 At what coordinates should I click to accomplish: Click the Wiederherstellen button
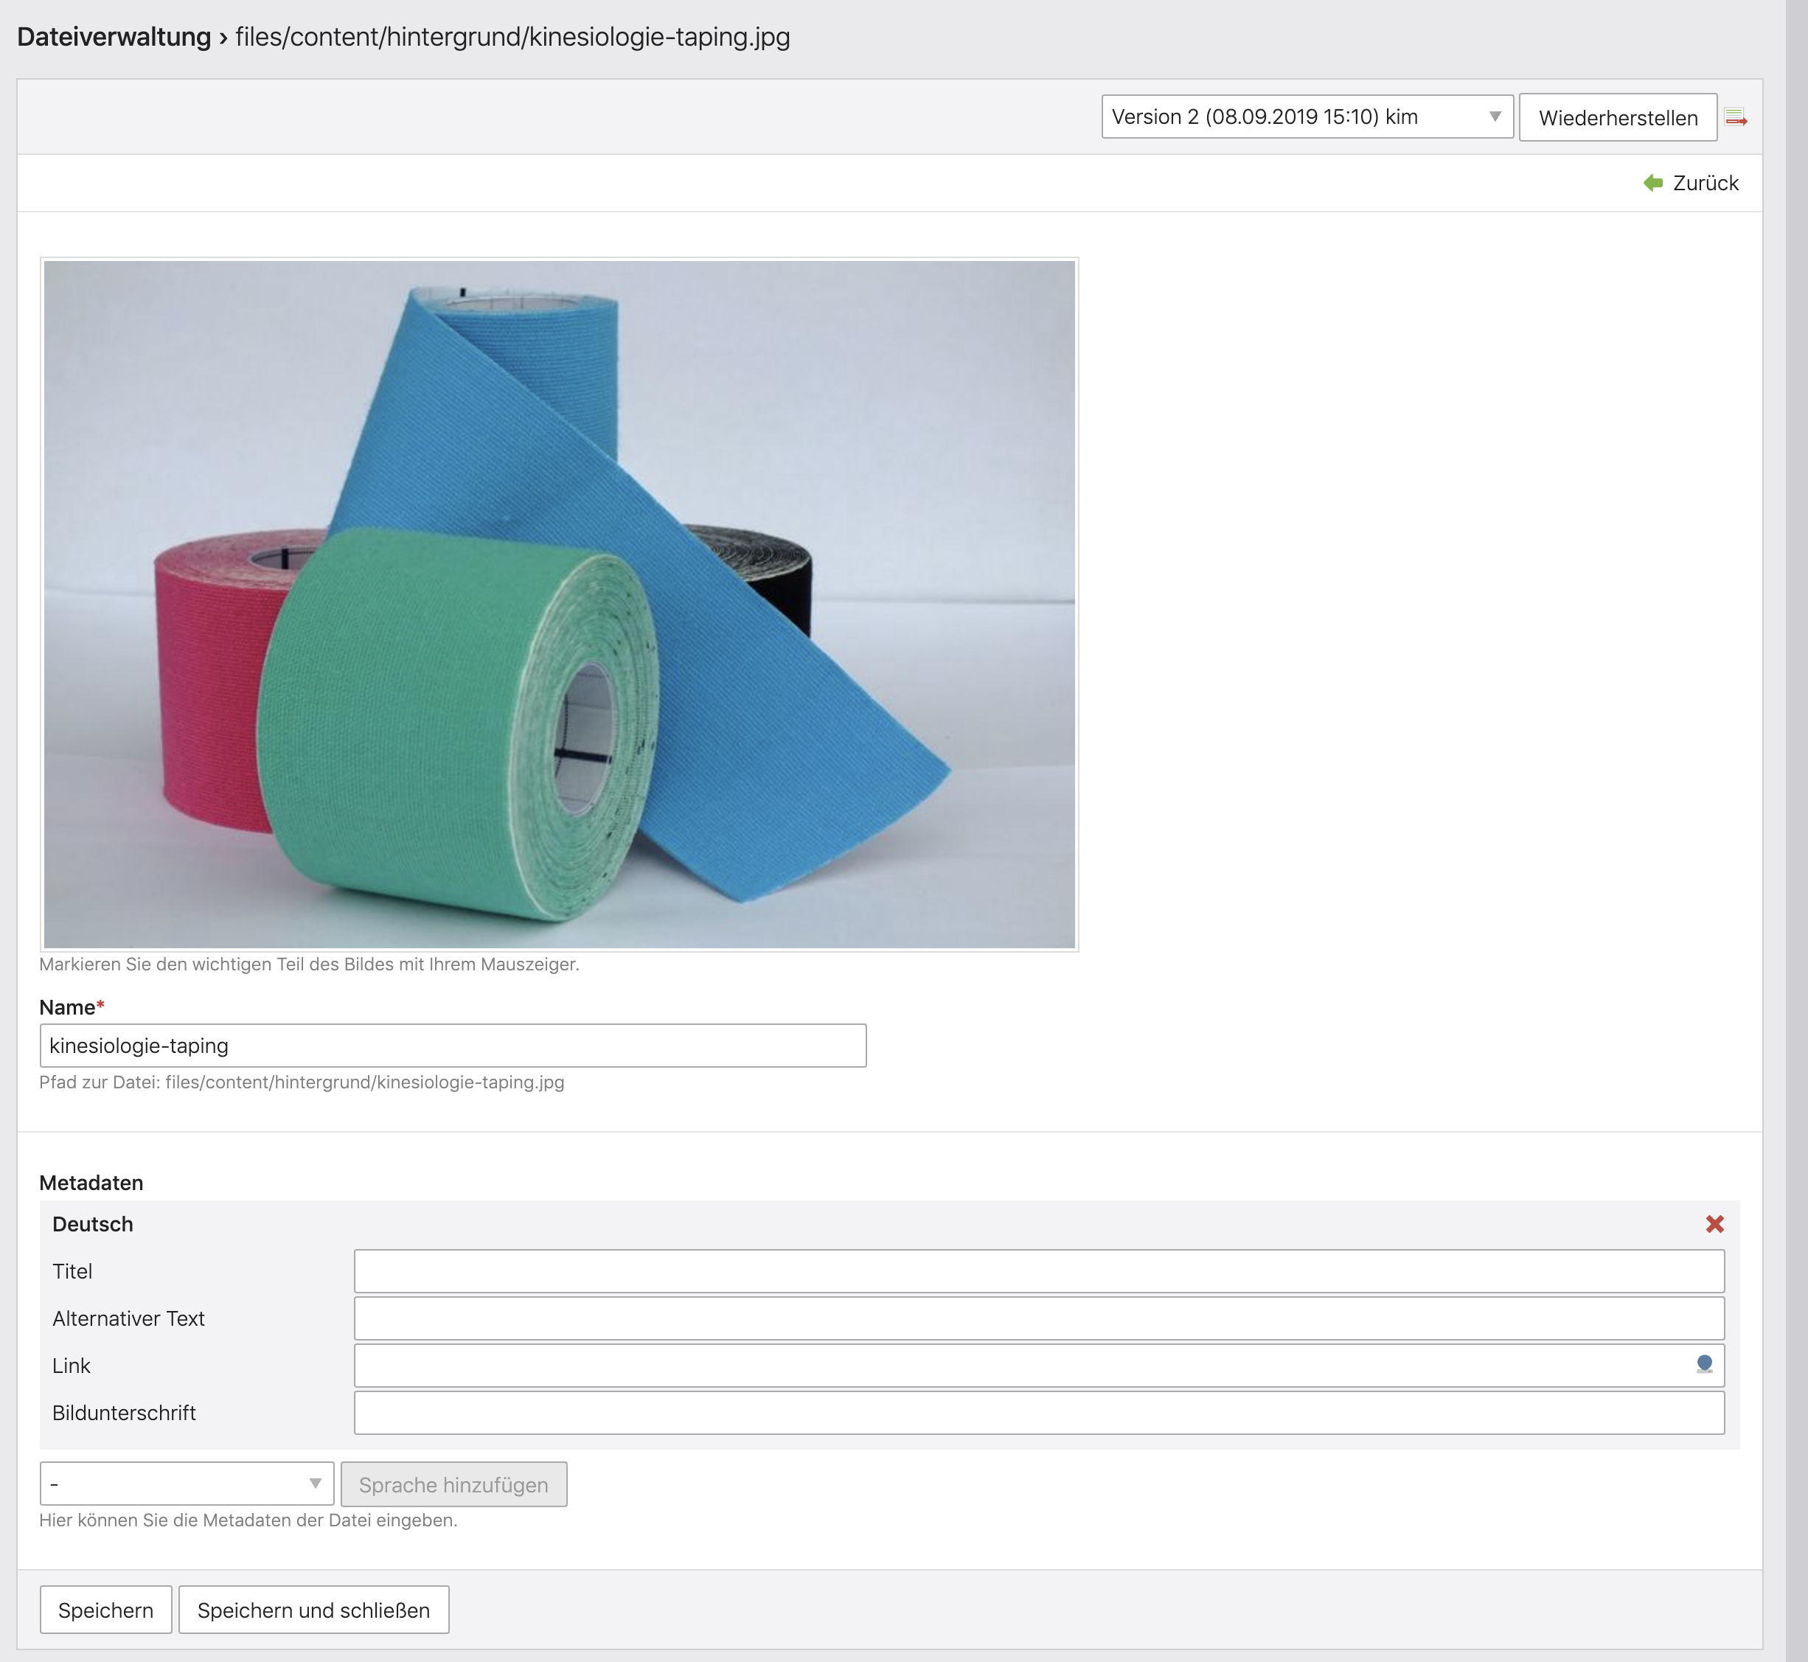1617,118
